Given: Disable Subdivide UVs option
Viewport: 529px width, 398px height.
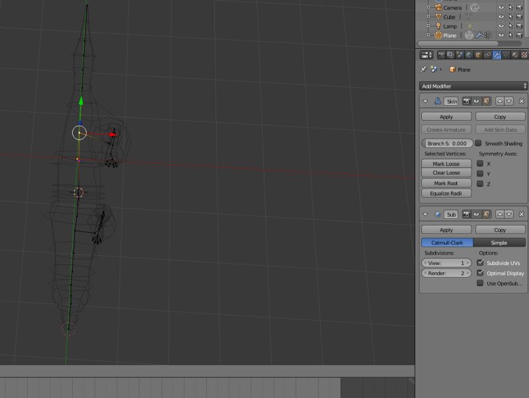Looking at the screenshot, I should [x=479, y=262].
